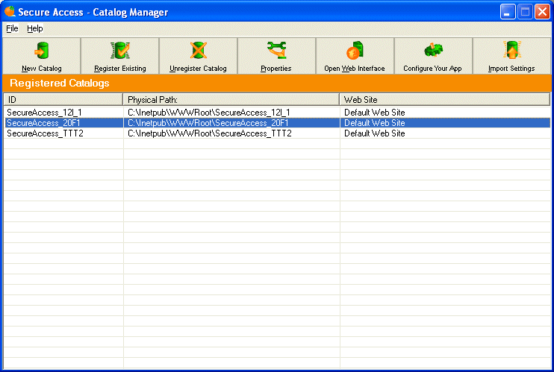Click physical path of SecureAccess_TTT2
The height and width of the screenshot is (372, 554).
pyautogui.click(x=209, y=133)
